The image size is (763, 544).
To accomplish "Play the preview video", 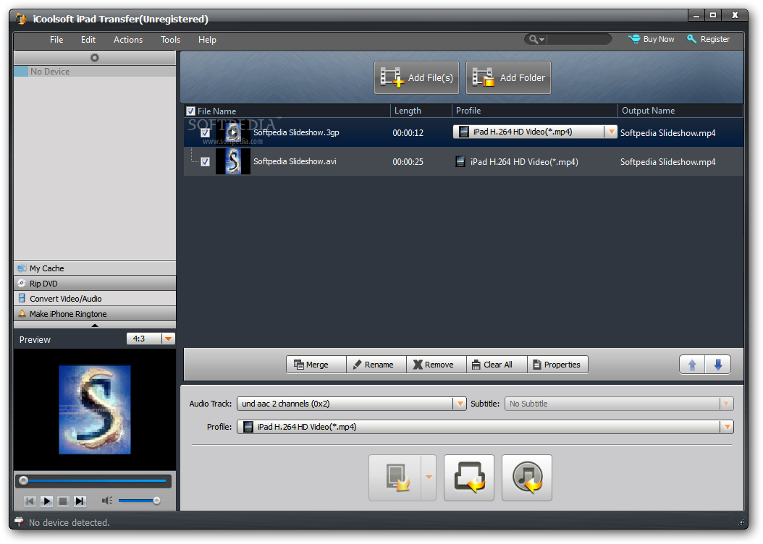I will pos(47,501).
